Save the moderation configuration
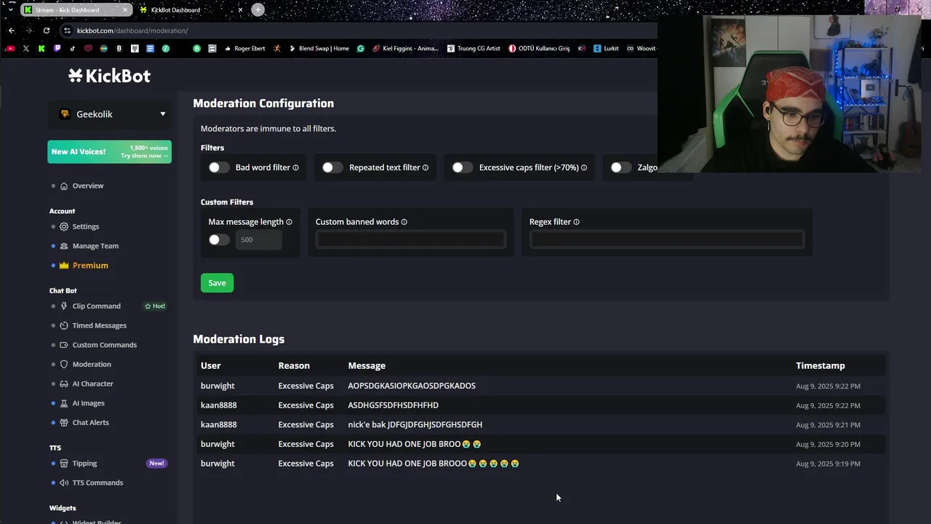Image resolution: width=931 pixels, height=524 pixels. [217, 283]
